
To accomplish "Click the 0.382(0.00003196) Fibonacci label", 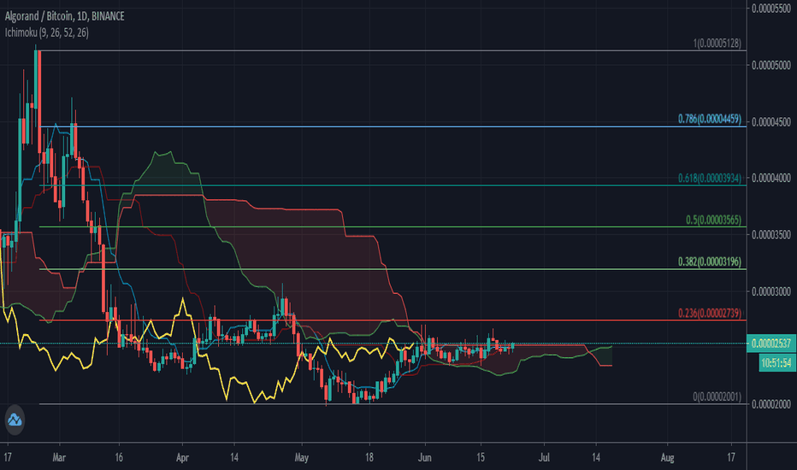I will 710,261.
